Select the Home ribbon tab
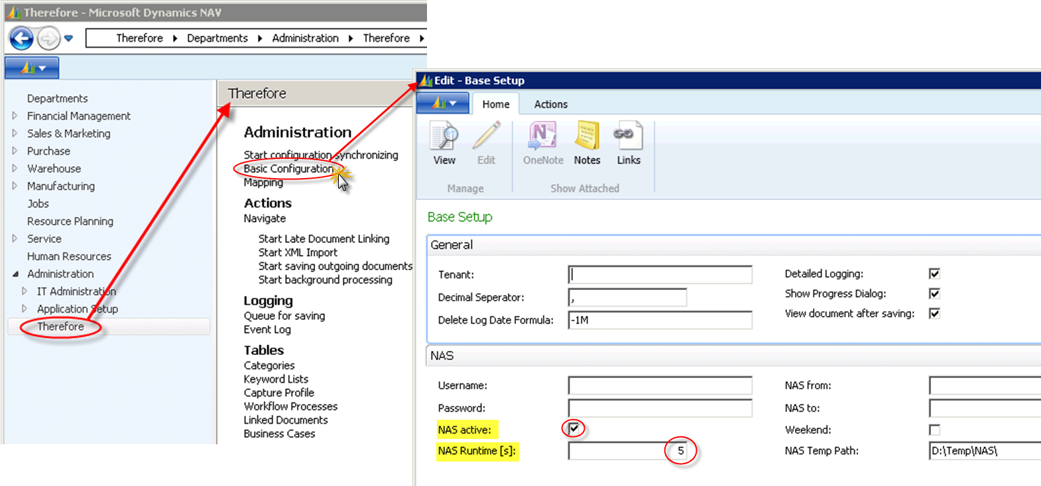Viewport: 1041px width, 486px height. coord(495,104)
